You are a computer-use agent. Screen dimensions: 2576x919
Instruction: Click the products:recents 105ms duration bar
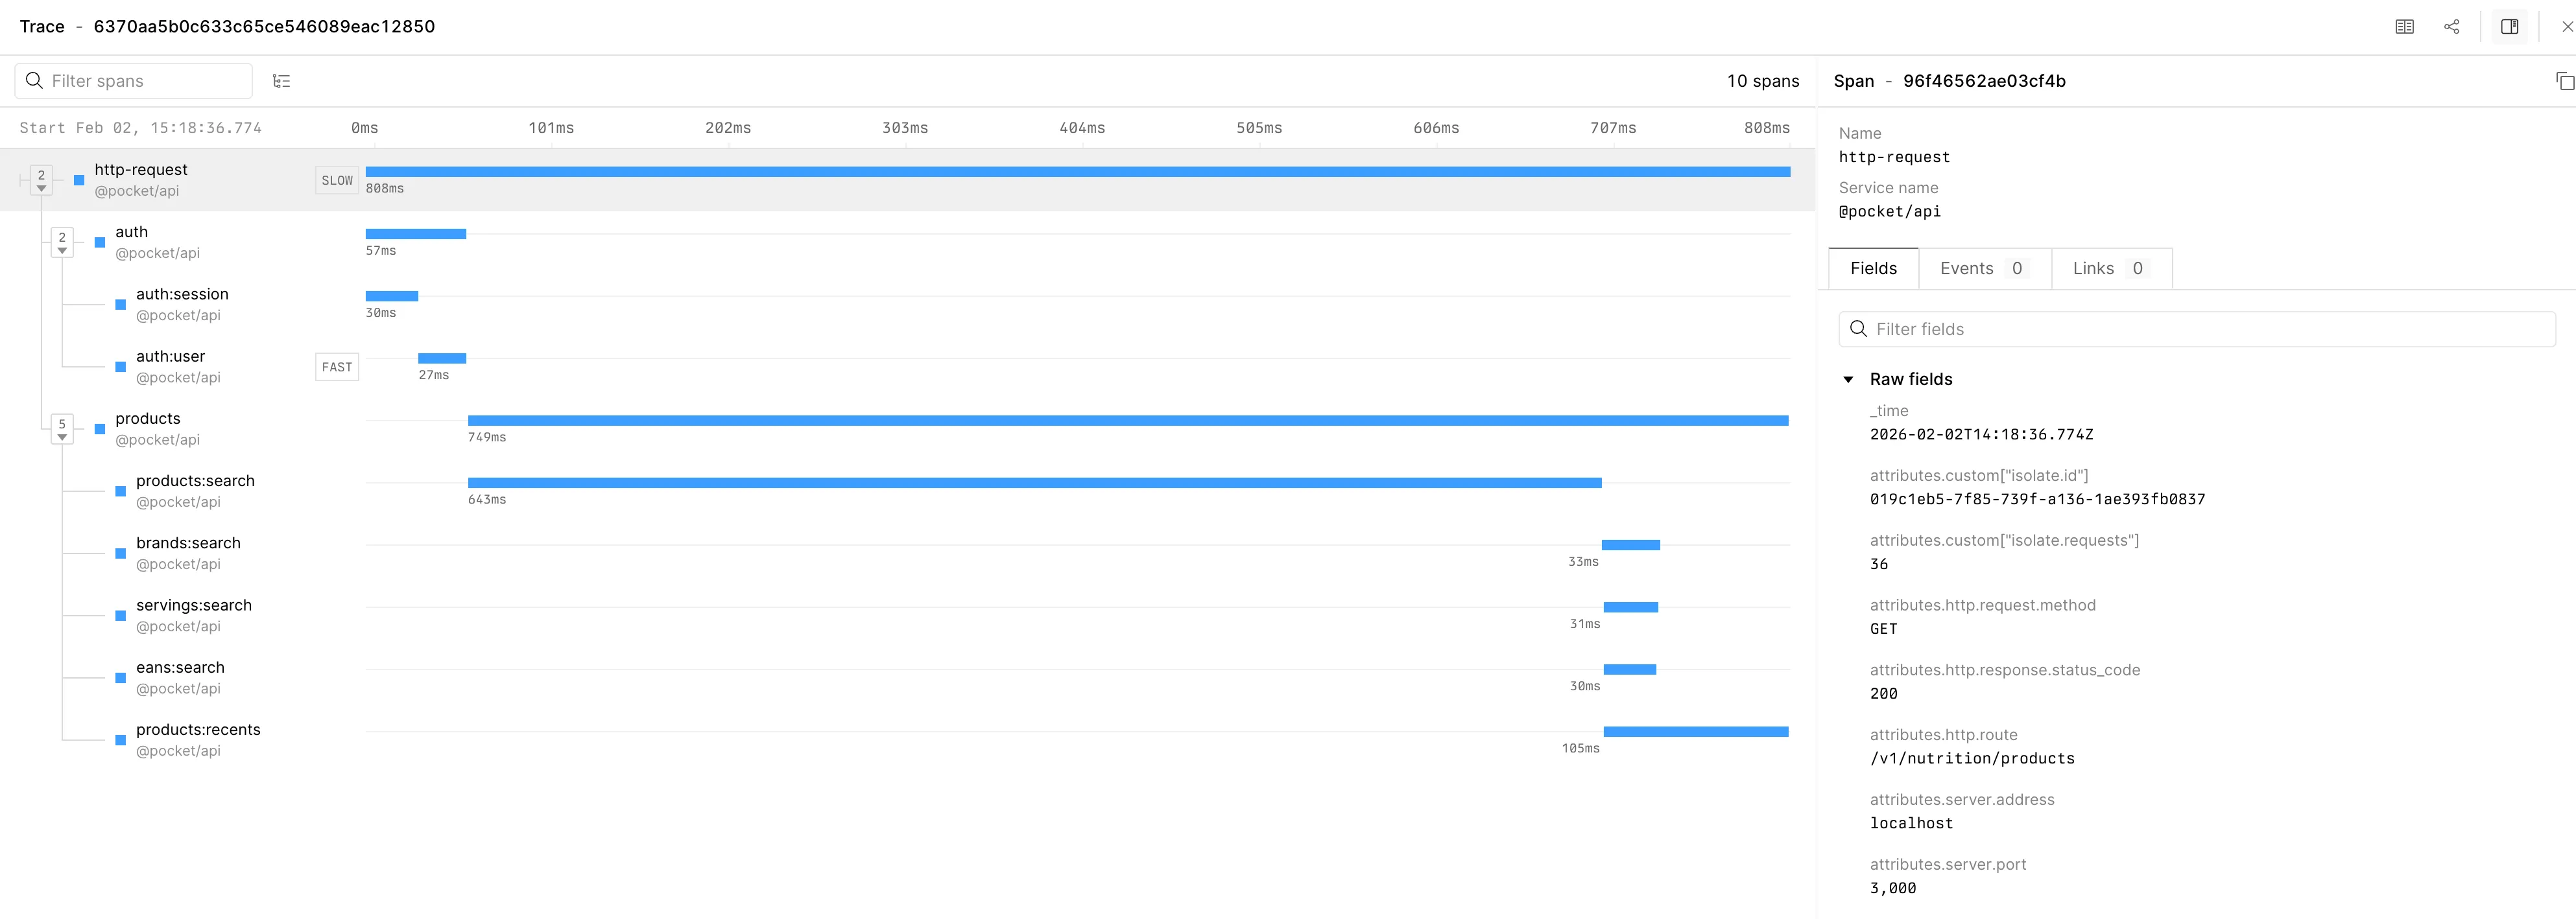click(1695, 732)
